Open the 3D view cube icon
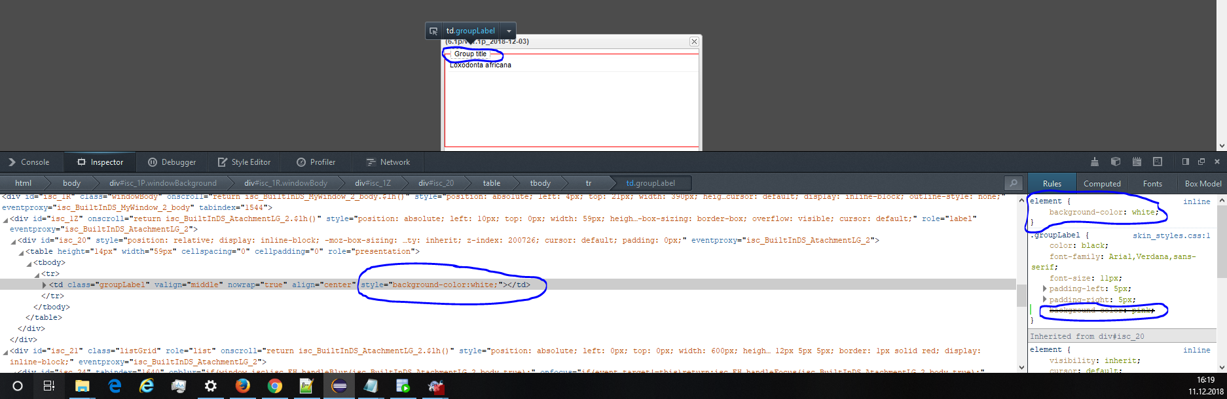Screen dimensions: 1227x399 (1116, 162)
